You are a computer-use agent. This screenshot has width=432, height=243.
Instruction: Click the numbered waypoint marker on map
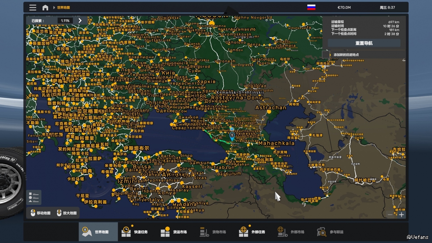tap(232, 136)
